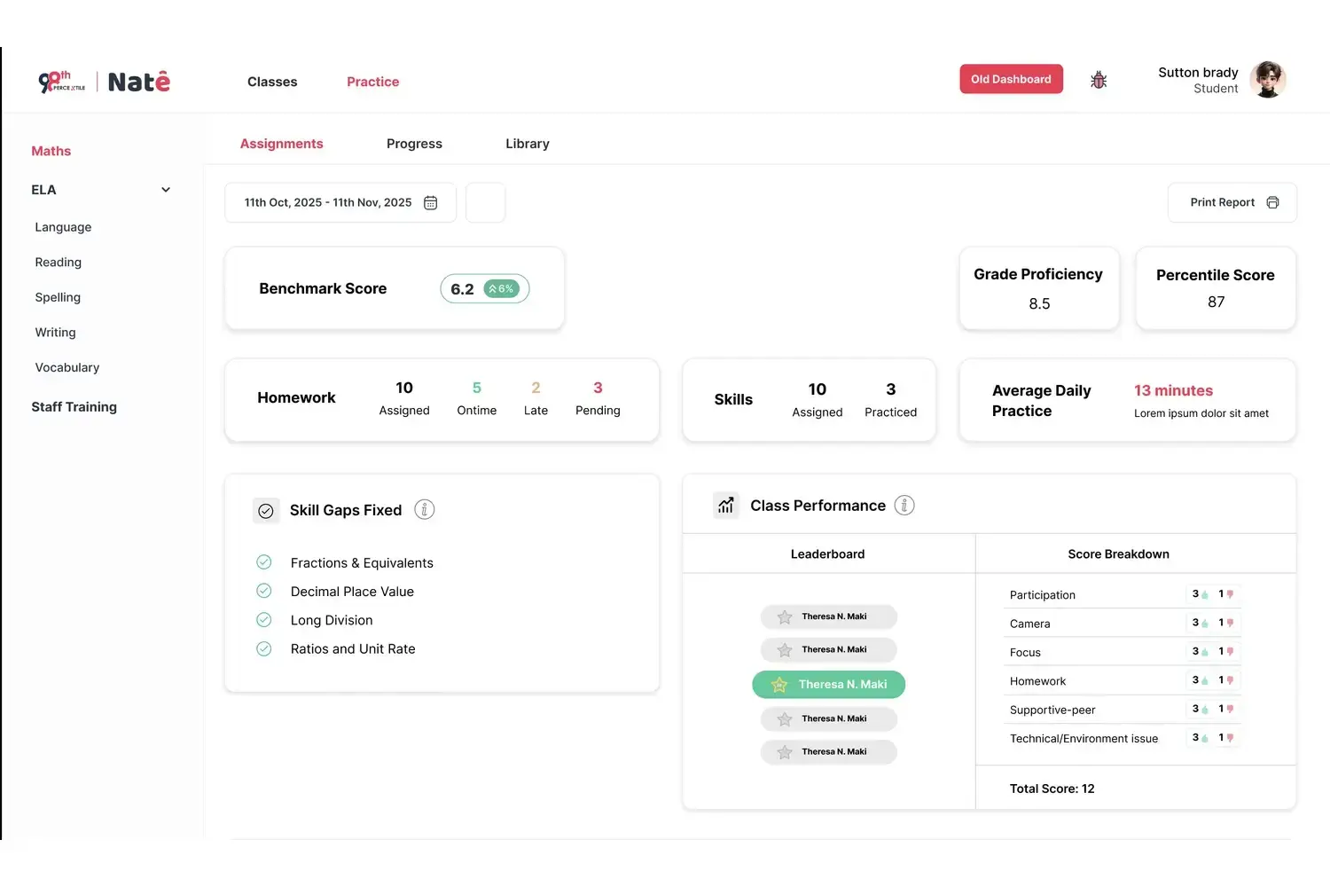Click the 98th Percentile logo

coord(62,82)
